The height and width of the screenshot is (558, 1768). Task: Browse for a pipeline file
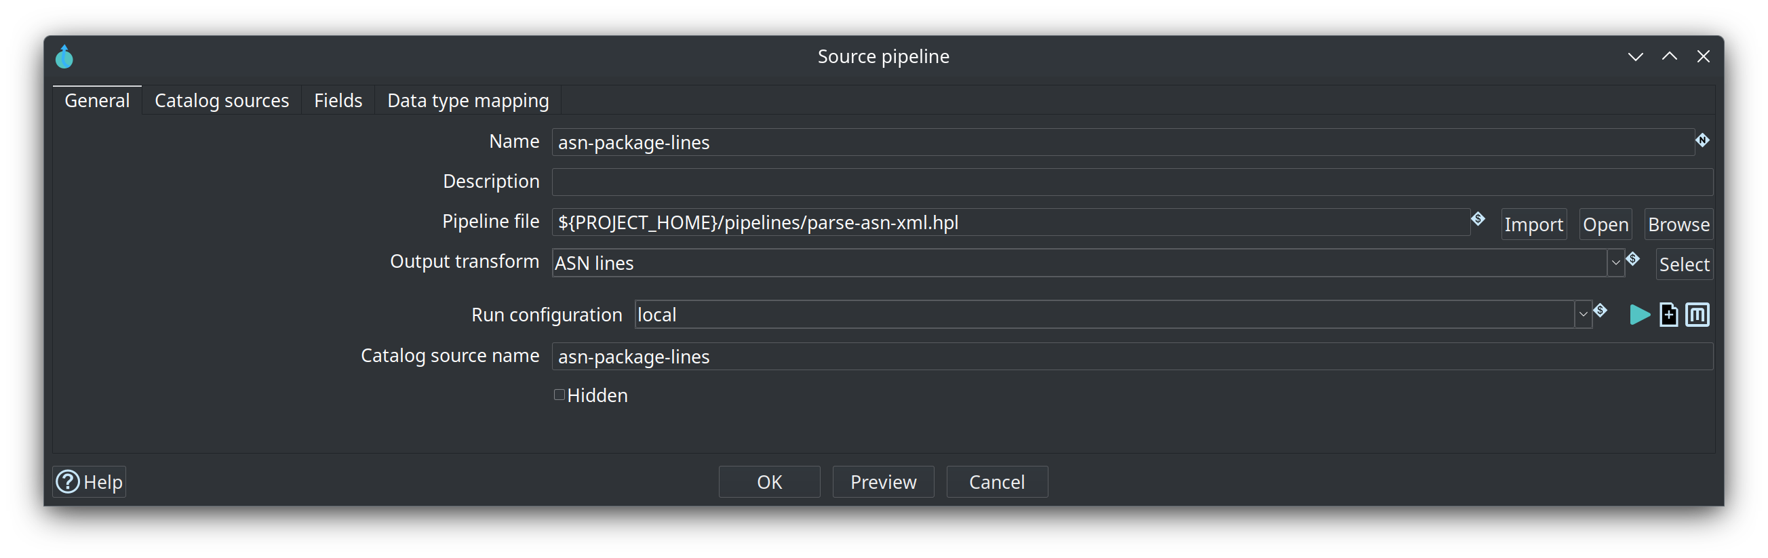(x=1678, y=224)
